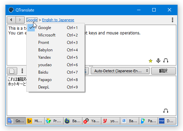Play translated text audio with headphones icon

tap(166, 111)
